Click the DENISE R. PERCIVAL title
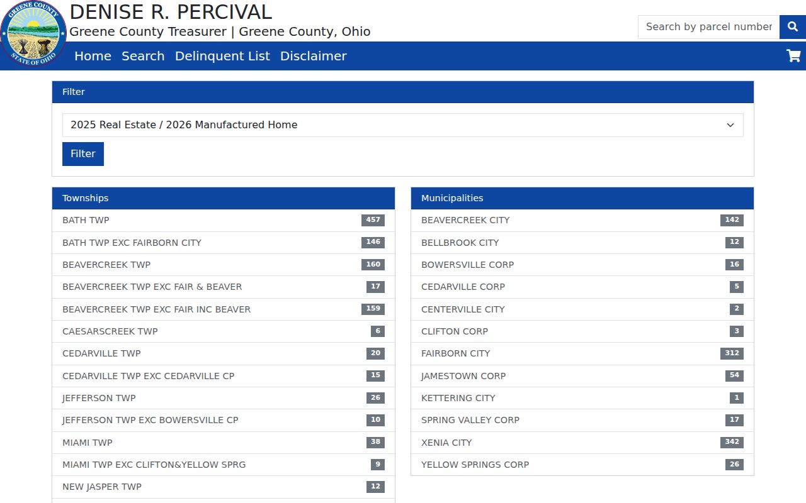The image size is (806, 503). tap(171, 12)
